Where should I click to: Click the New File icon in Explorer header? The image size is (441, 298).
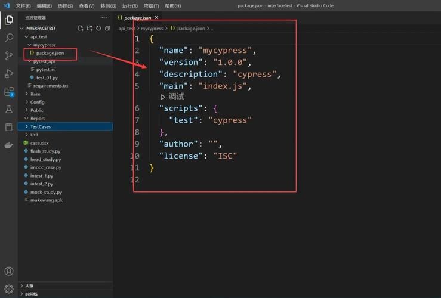81,28
